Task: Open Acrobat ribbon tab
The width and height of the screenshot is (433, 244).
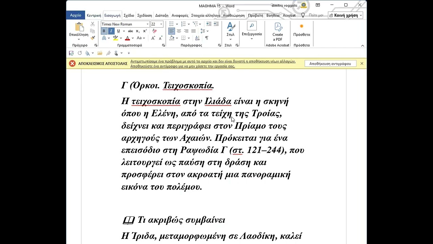Action: pyautogui.click(x=289, y=16)
